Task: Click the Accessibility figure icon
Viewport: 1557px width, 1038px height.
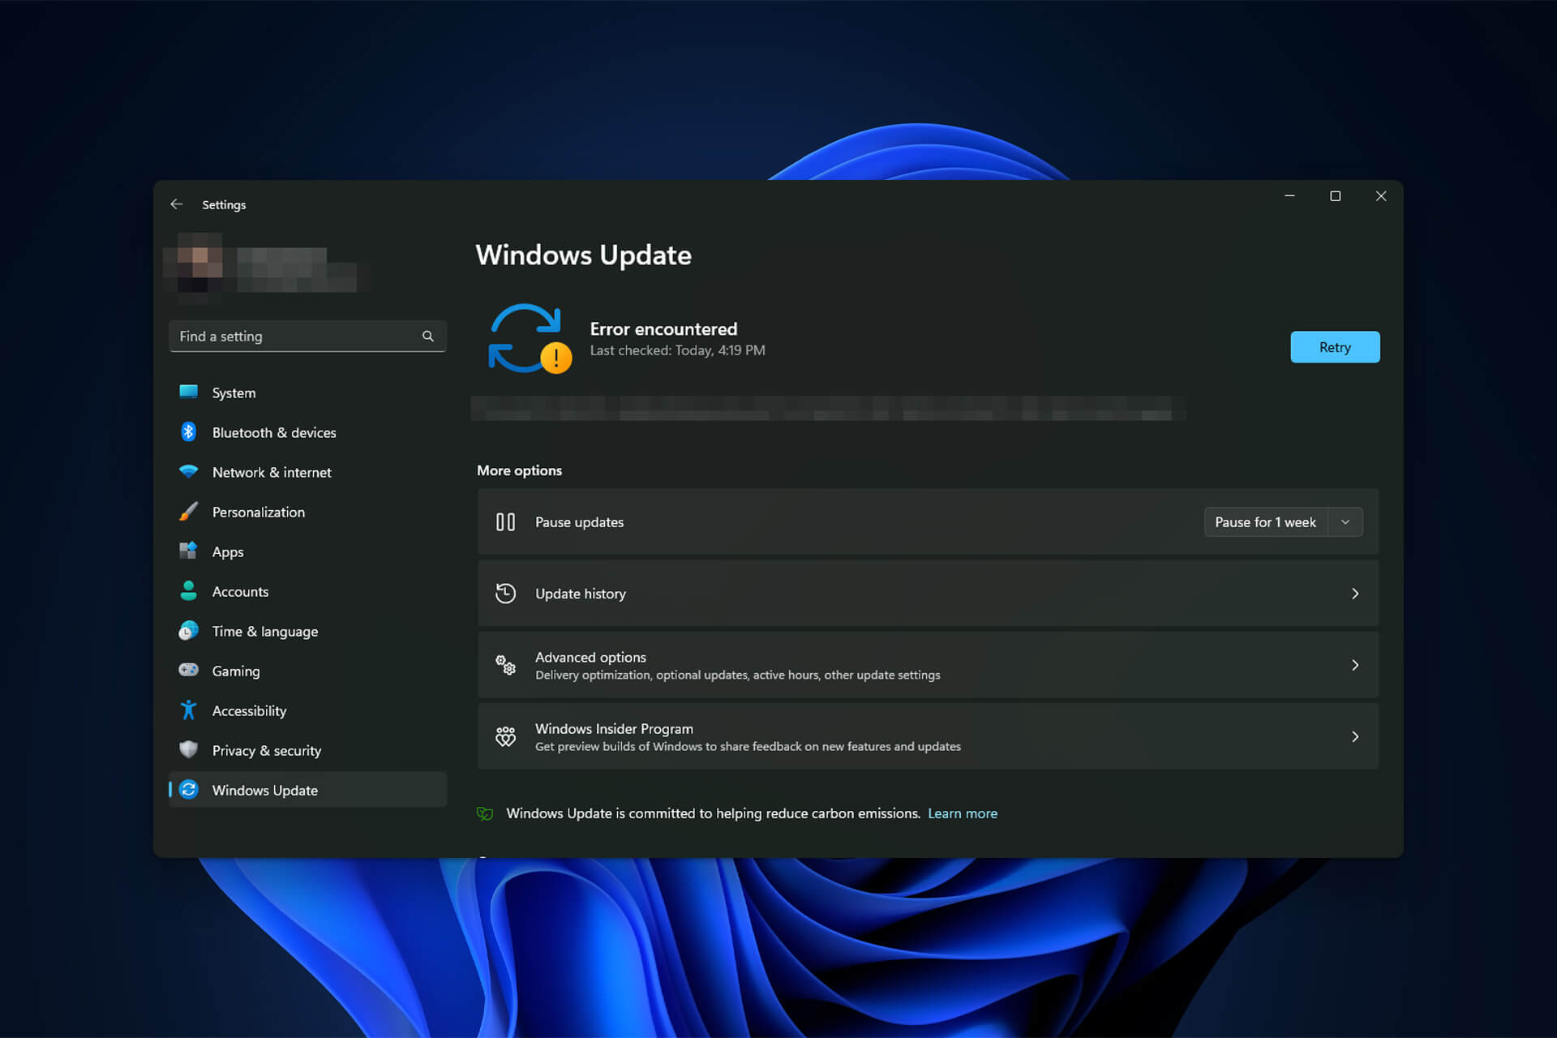Action: click(188, 710)
